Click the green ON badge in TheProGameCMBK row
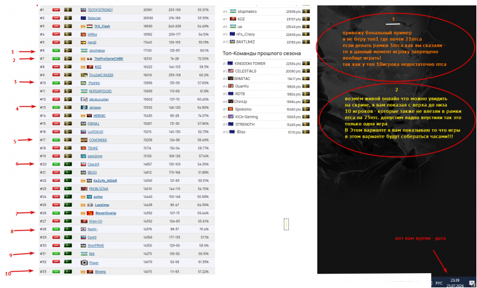Viewport: 477px width, 288px height. coord(56,58)
